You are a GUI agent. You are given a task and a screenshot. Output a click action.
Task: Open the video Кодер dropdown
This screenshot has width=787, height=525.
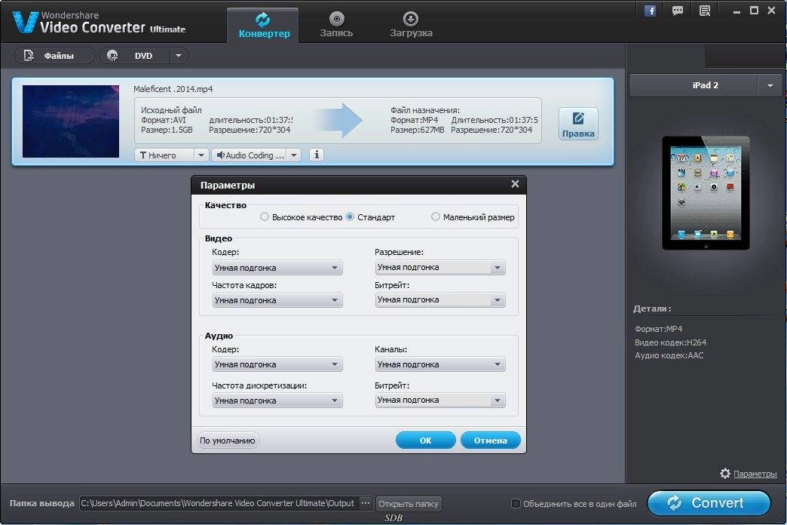pos(277,268)
